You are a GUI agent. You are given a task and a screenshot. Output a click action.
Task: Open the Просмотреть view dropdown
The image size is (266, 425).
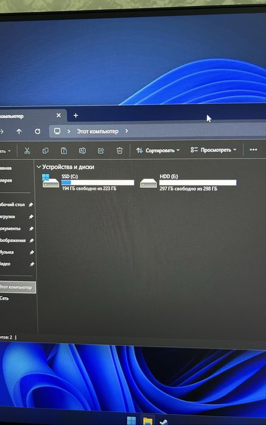tap(214, 150)
